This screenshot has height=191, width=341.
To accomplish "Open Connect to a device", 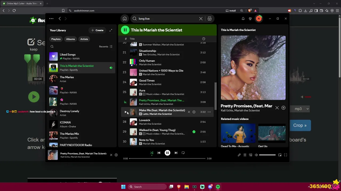I will [250, 155].
